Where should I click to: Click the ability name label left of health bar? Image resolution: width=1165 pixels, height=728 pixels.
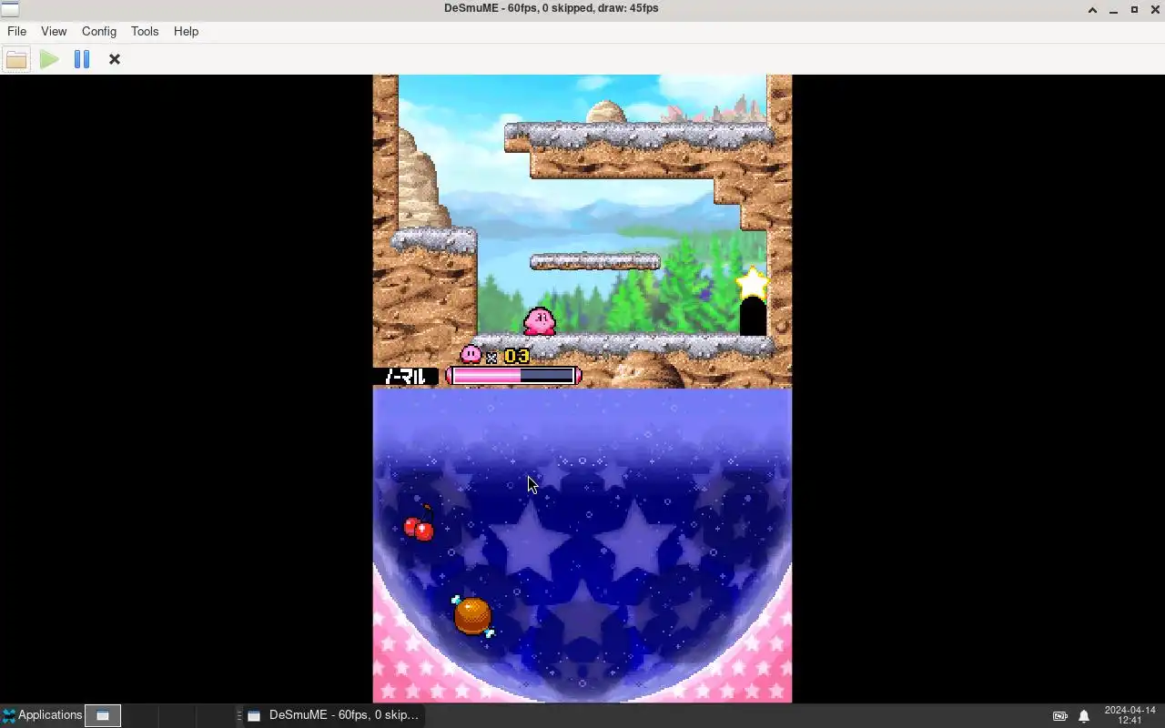(406, 376)
